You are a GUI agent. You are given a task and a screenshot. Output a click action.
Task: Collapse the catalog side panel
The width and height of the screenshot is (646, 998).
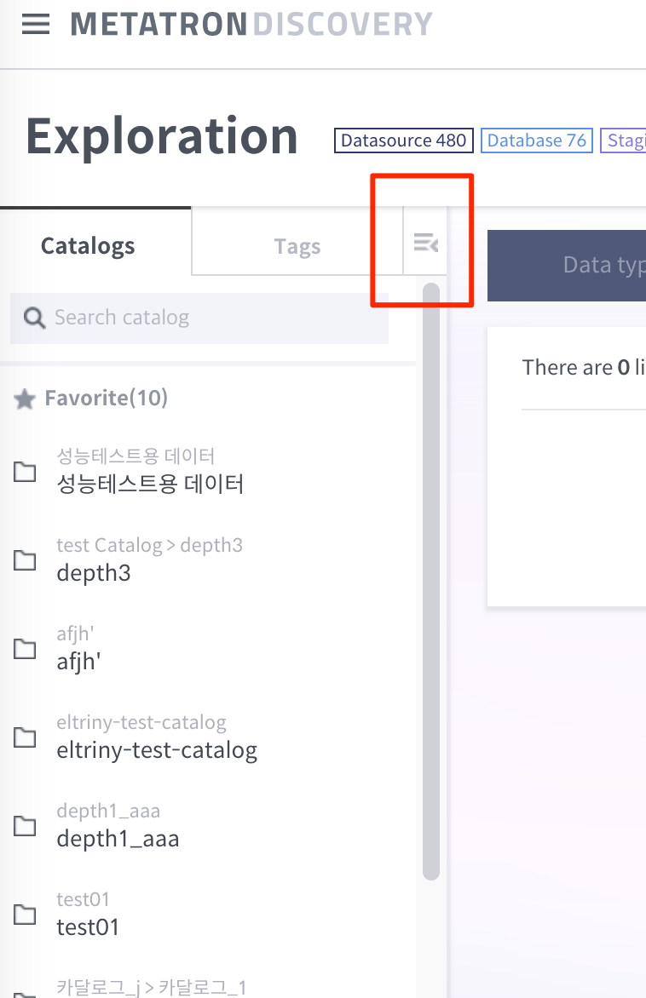[424, 241]
